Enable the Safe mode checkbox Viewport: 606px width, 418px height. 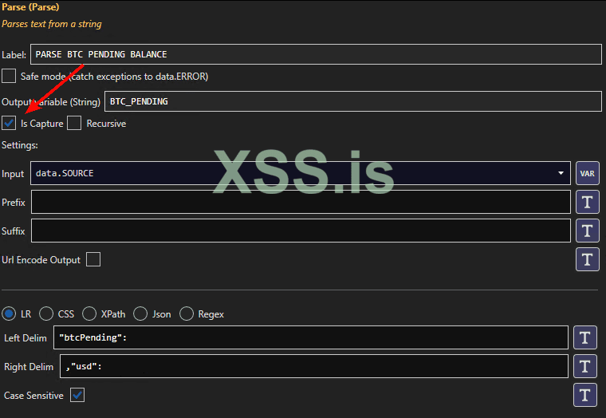[9, 76]
